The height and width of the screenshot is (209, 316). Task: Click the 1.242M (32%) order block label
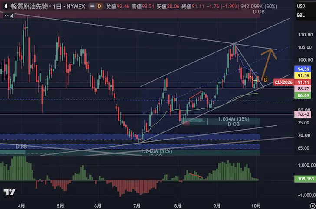pos(156,151)
